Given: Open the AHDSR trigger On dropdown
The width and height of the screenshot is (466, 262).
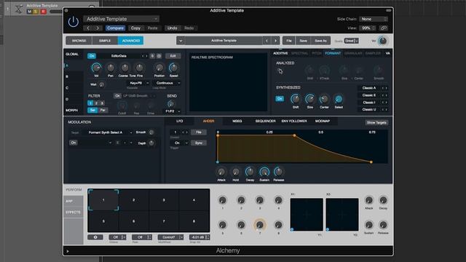Looking at the screenshot, I should [181, 143].
